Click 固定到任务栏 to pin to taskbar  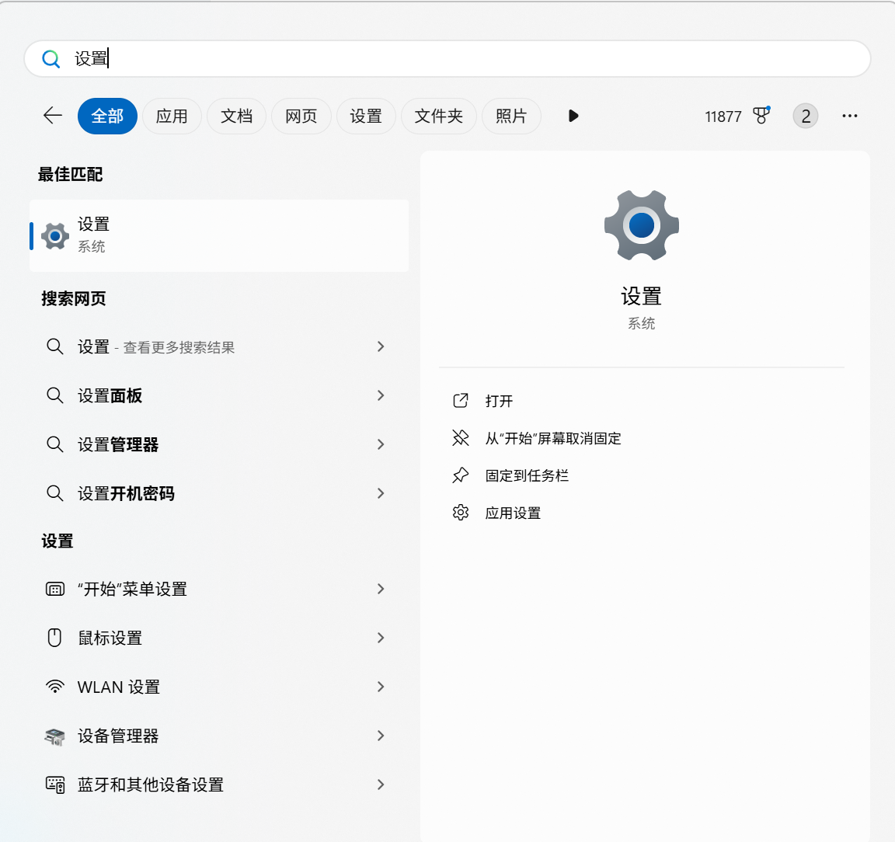(527, 475)
